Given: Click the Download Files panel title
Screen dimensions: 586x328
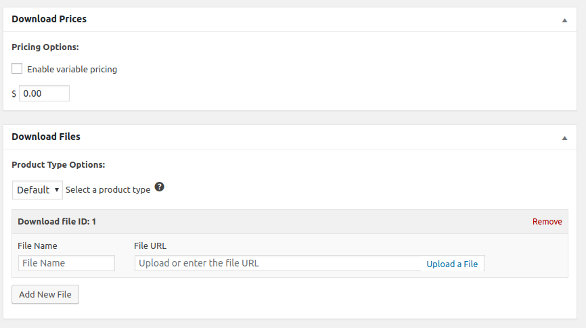Looking at the screenshot, I should pyautogui.click(x=46, y=137).
